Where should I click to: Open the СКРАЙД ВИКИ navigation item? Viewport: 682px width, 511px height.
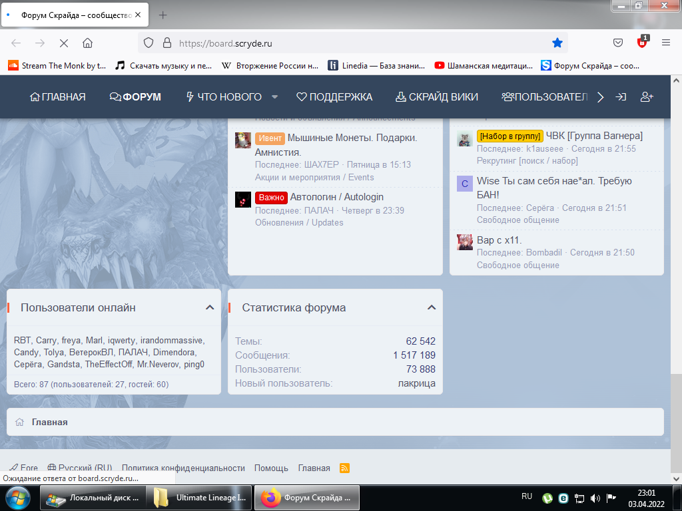coord(437,97)
